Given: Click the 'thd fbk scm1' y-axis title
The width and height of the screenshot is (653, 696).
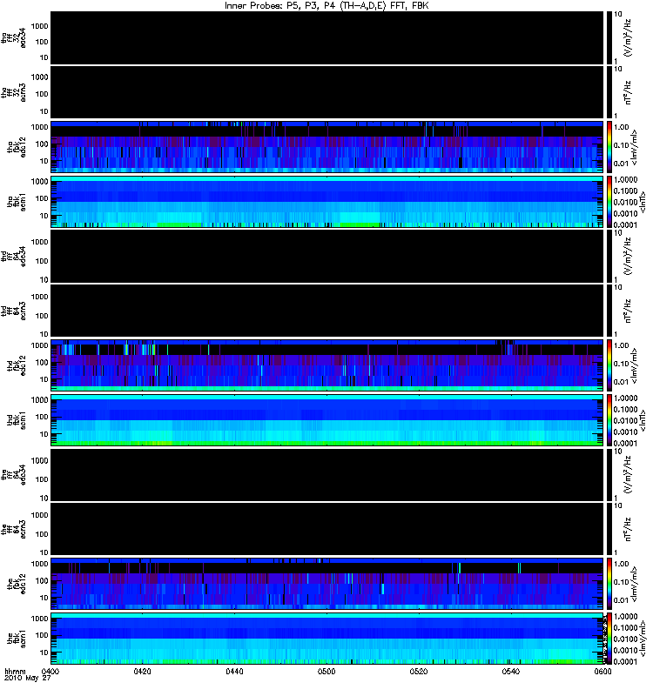Looking at the screenshot, I should point(17,420).
